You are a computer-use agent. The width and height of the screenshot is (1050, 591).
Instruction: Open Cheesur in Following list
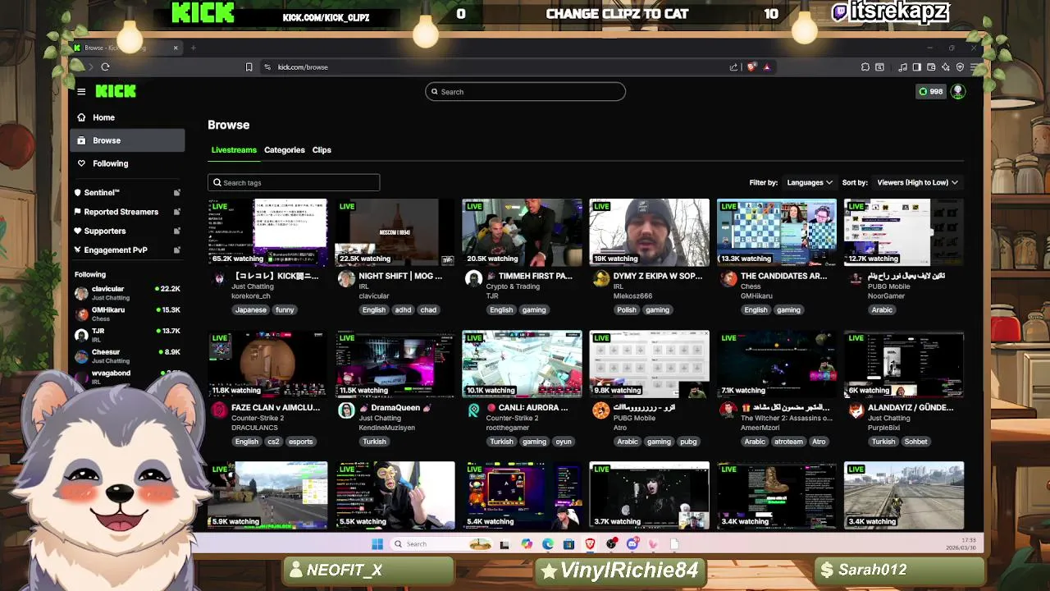click(x=127, y=356)
